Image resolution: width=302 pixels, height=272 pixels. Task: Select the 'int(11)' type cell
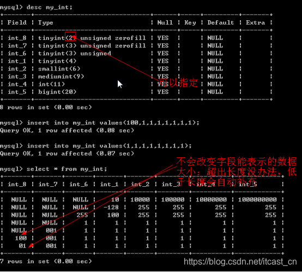pos(51,84)
